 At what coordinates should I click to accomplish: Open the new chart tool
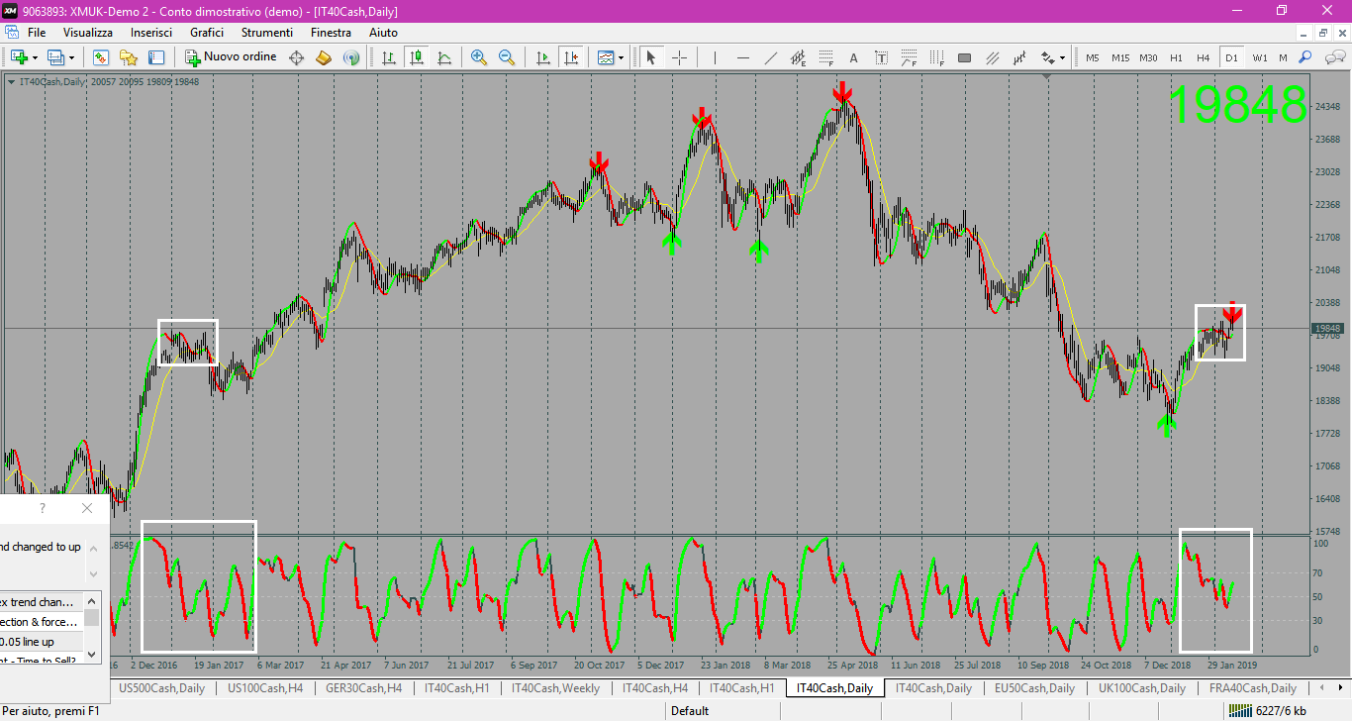pos(18,57)
